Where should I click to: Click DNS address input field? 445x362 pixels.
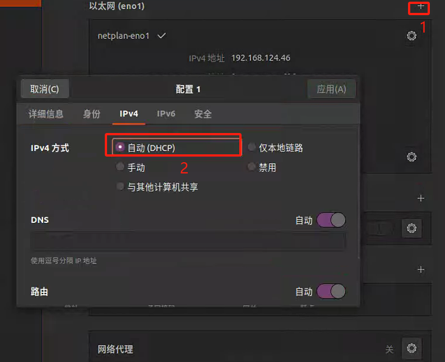188,241
